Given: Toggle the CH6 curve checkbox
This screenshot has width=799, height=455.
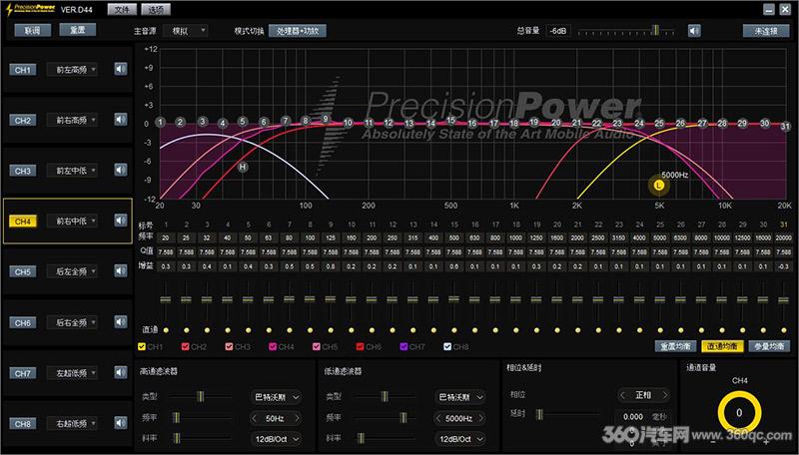Looking at the screenshot, I should pos(360,346).
